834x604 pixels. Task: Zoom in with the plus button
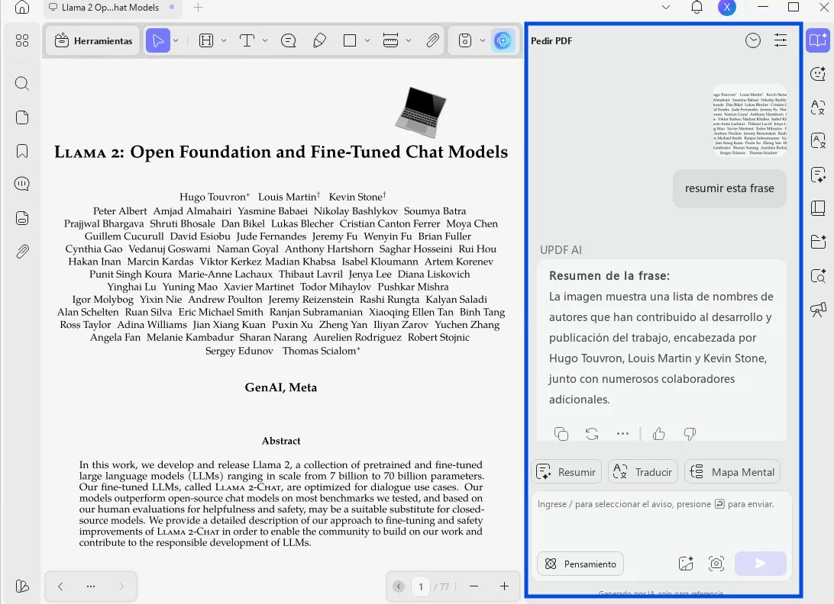click(504, 586)
